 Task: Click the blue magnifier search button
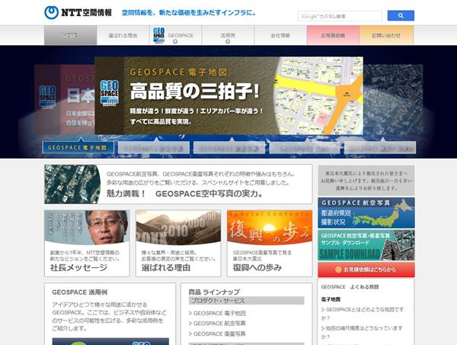point(401,15)
